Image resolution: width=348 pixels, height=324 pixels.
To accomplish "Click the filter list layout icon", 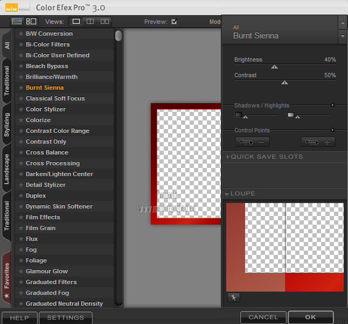I will (31, 22).
